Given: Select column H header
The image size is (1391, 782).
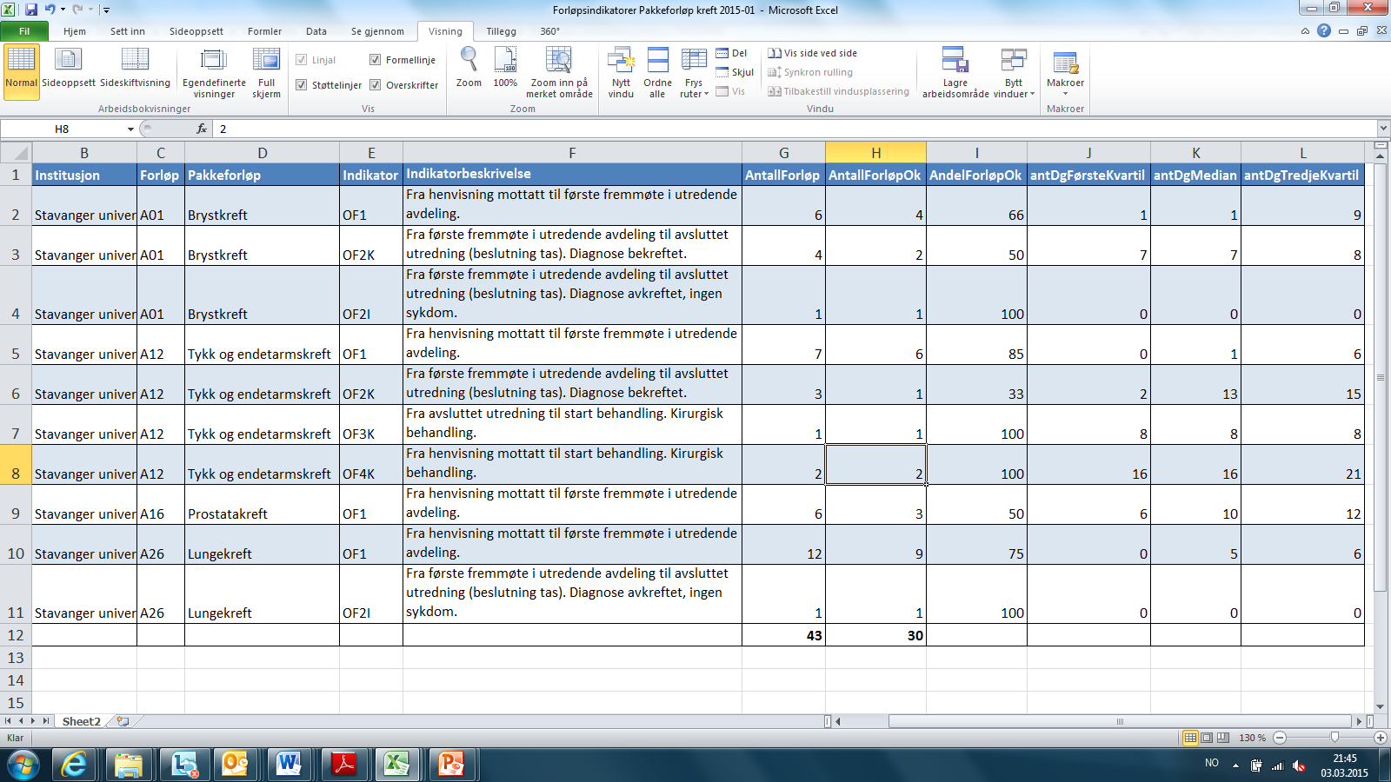Looking at the screenshot, I should pos(875,152).
